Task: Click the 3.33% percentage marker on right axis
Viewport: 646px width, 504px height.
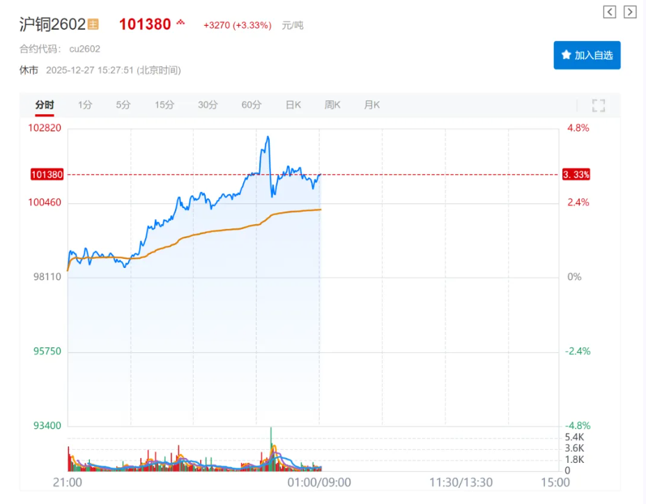Action: [x=576, y=175]
